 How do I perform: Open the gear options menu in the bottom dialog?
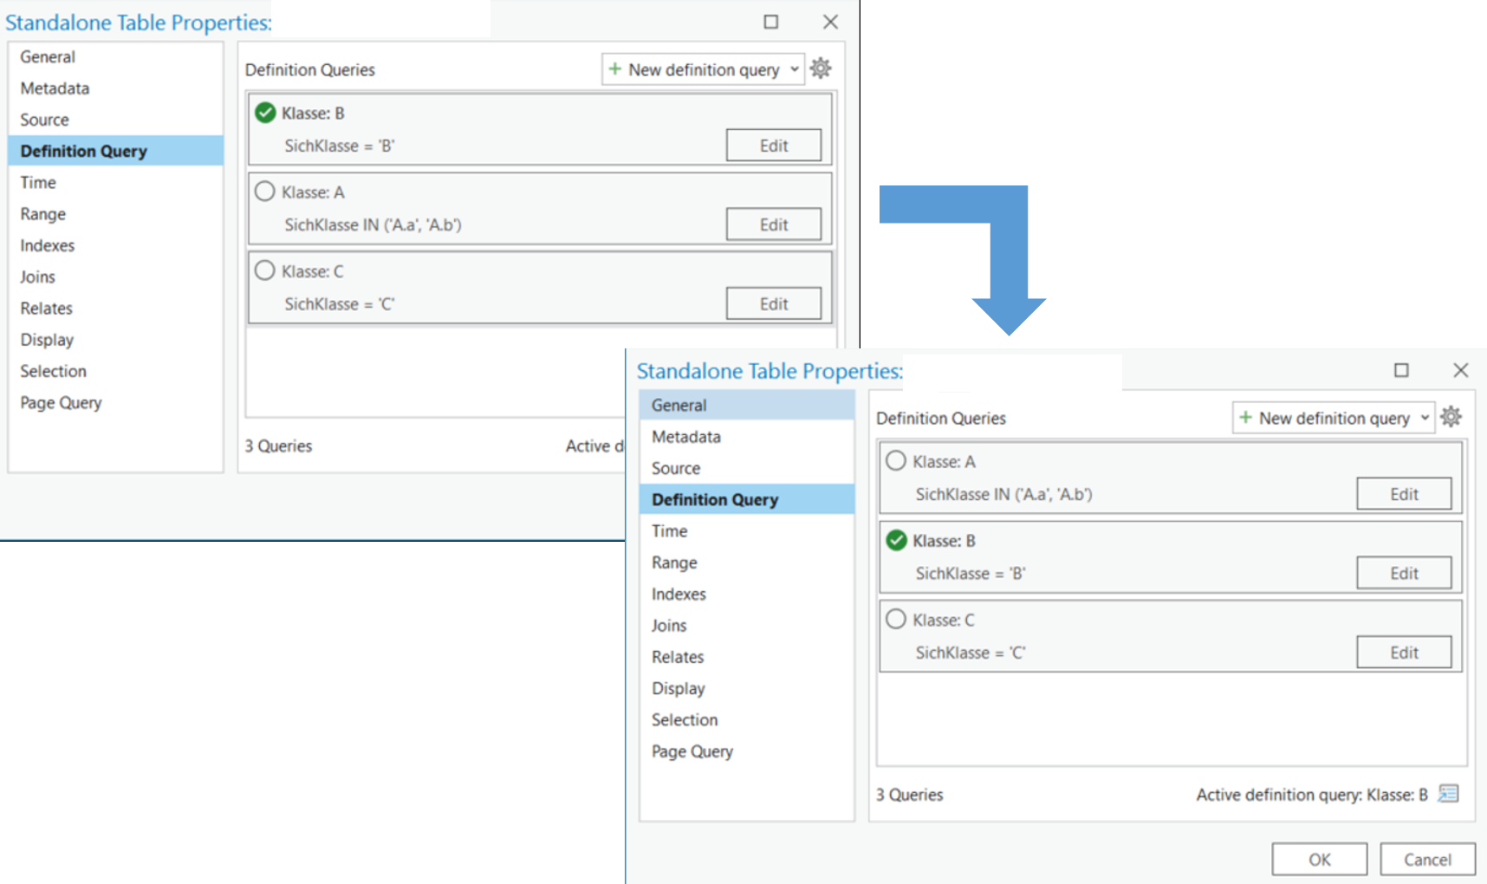(x=1452, y=417)
